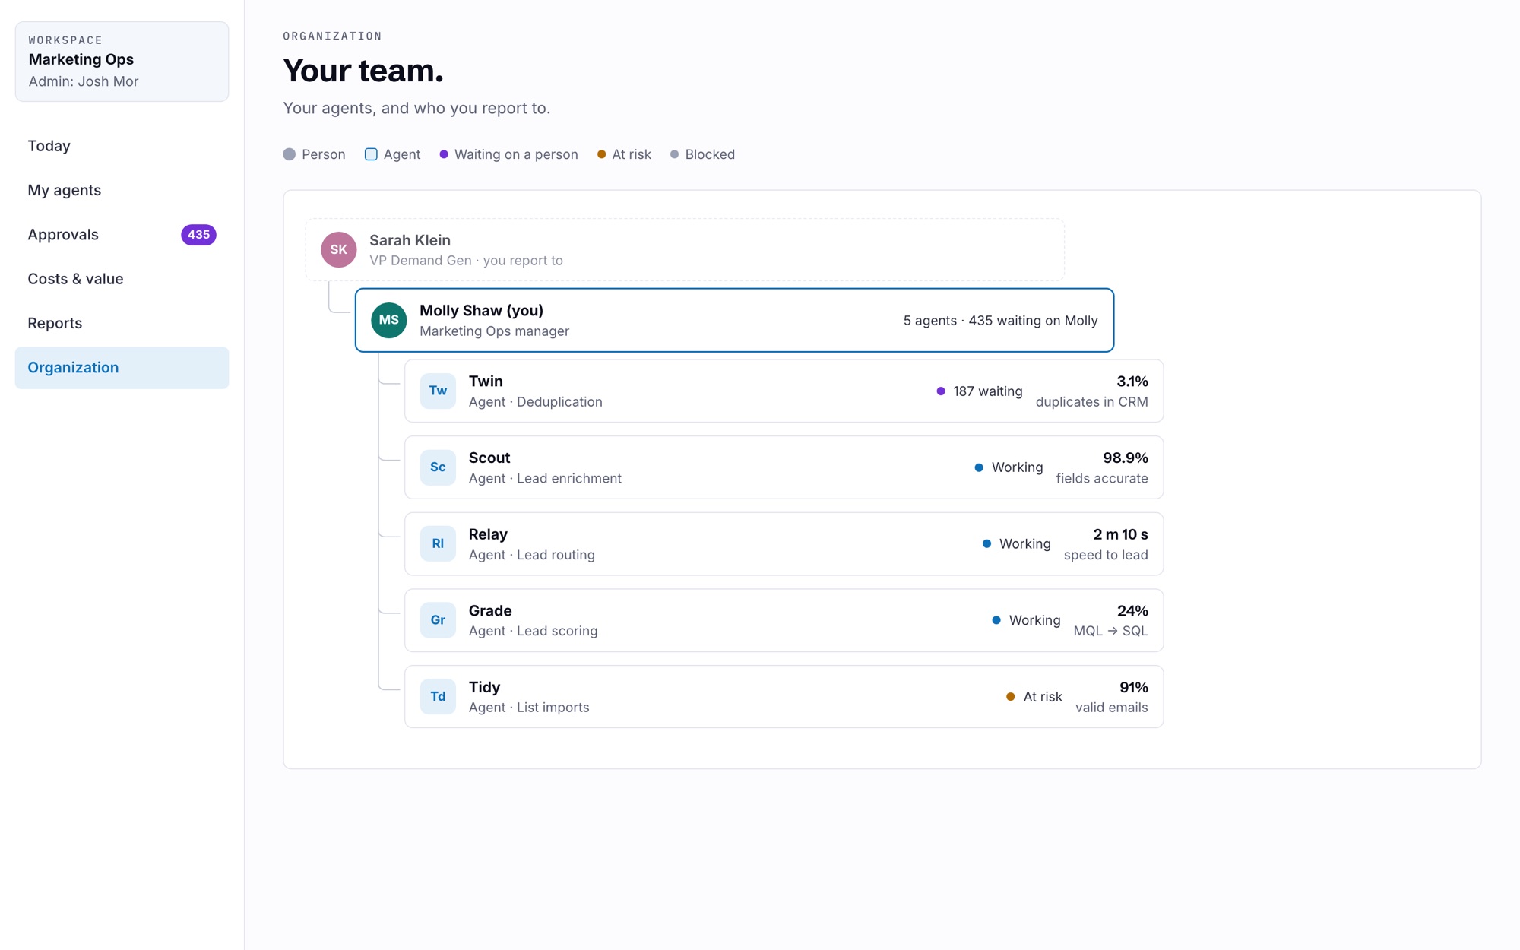The width and height of the screenshot is (1520, 950).
Task: Click Tidy's 'At risk' status
Action: tap(1034, 697)
